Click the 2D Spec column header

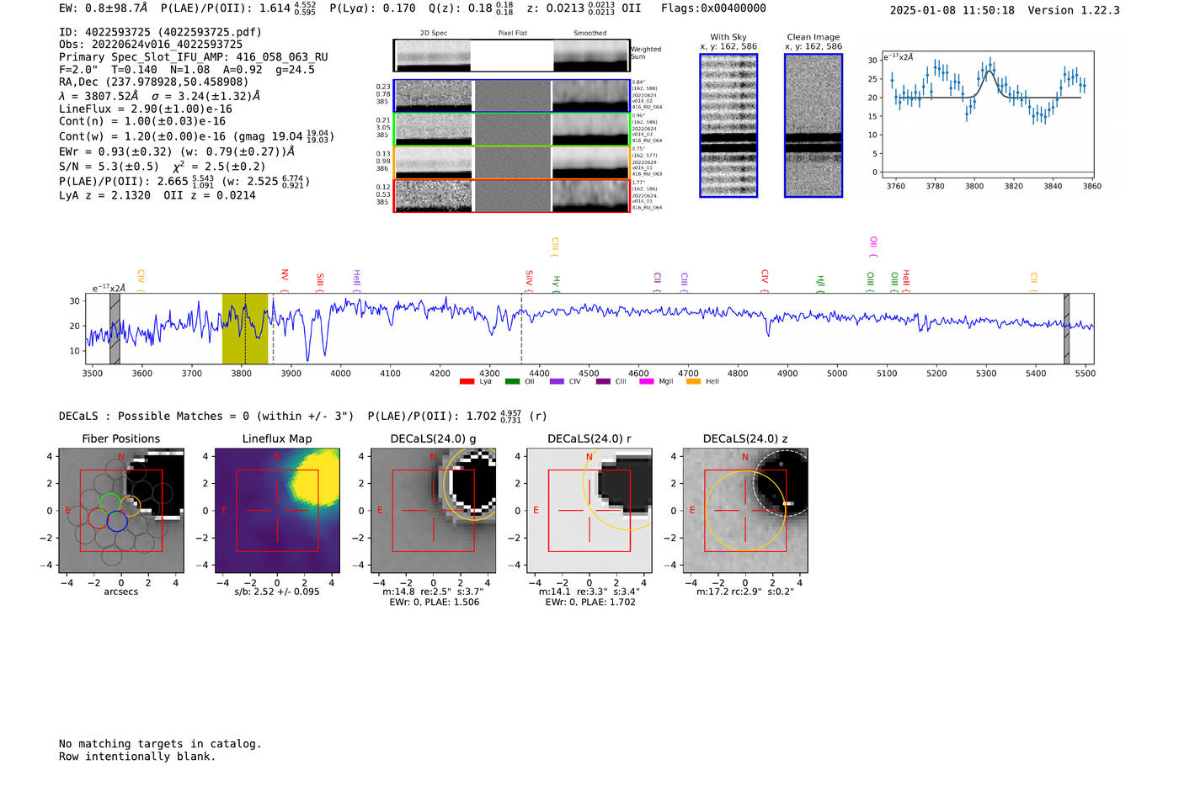click(434, 34)
